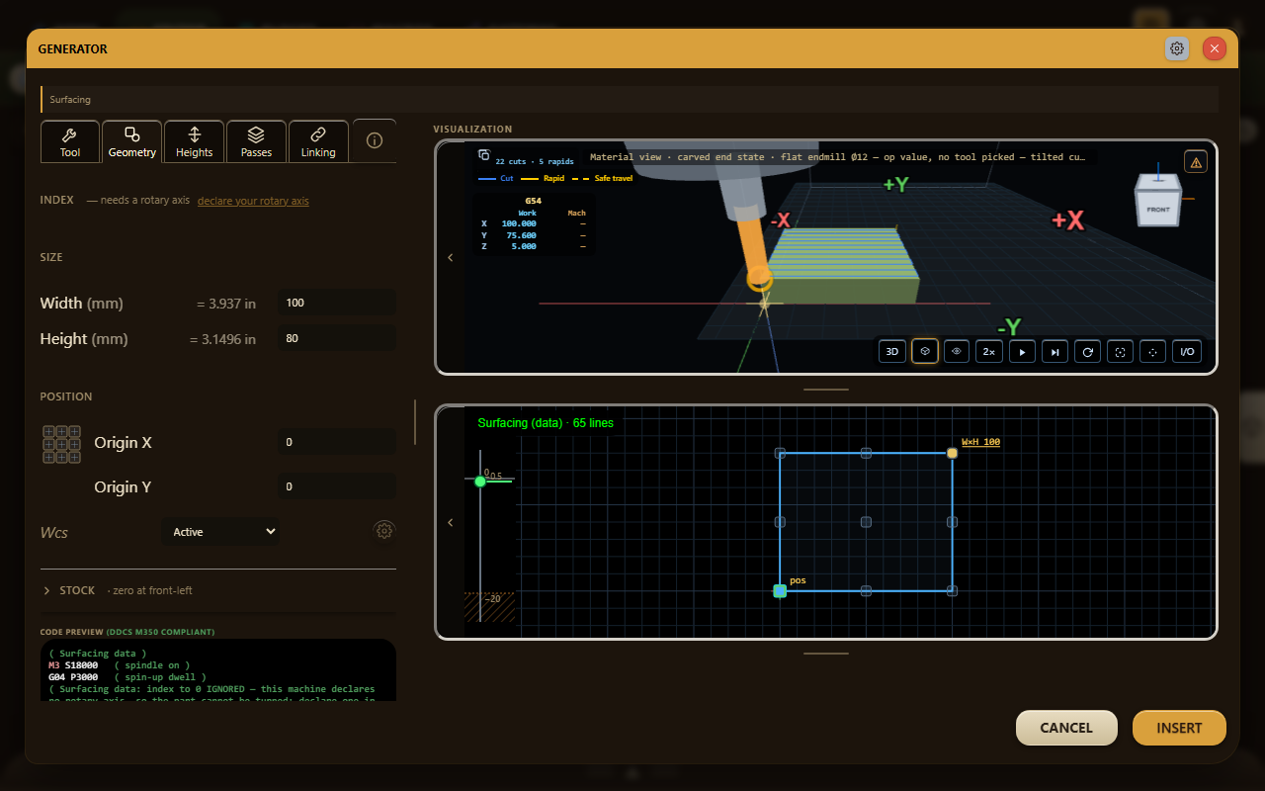The height and width of the screenshot is (791, 1265).
Task: Step forward in toolpath simulation
Action: pos(1054,351)
